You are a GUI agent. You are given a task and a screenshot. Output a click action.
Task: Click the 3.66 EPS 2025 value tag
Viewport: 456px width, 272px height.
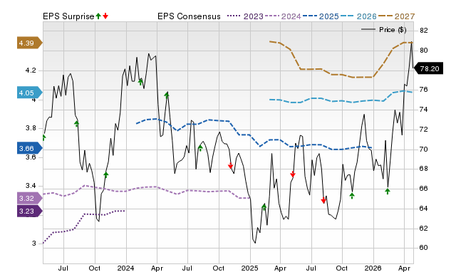(x=29, y=148)
